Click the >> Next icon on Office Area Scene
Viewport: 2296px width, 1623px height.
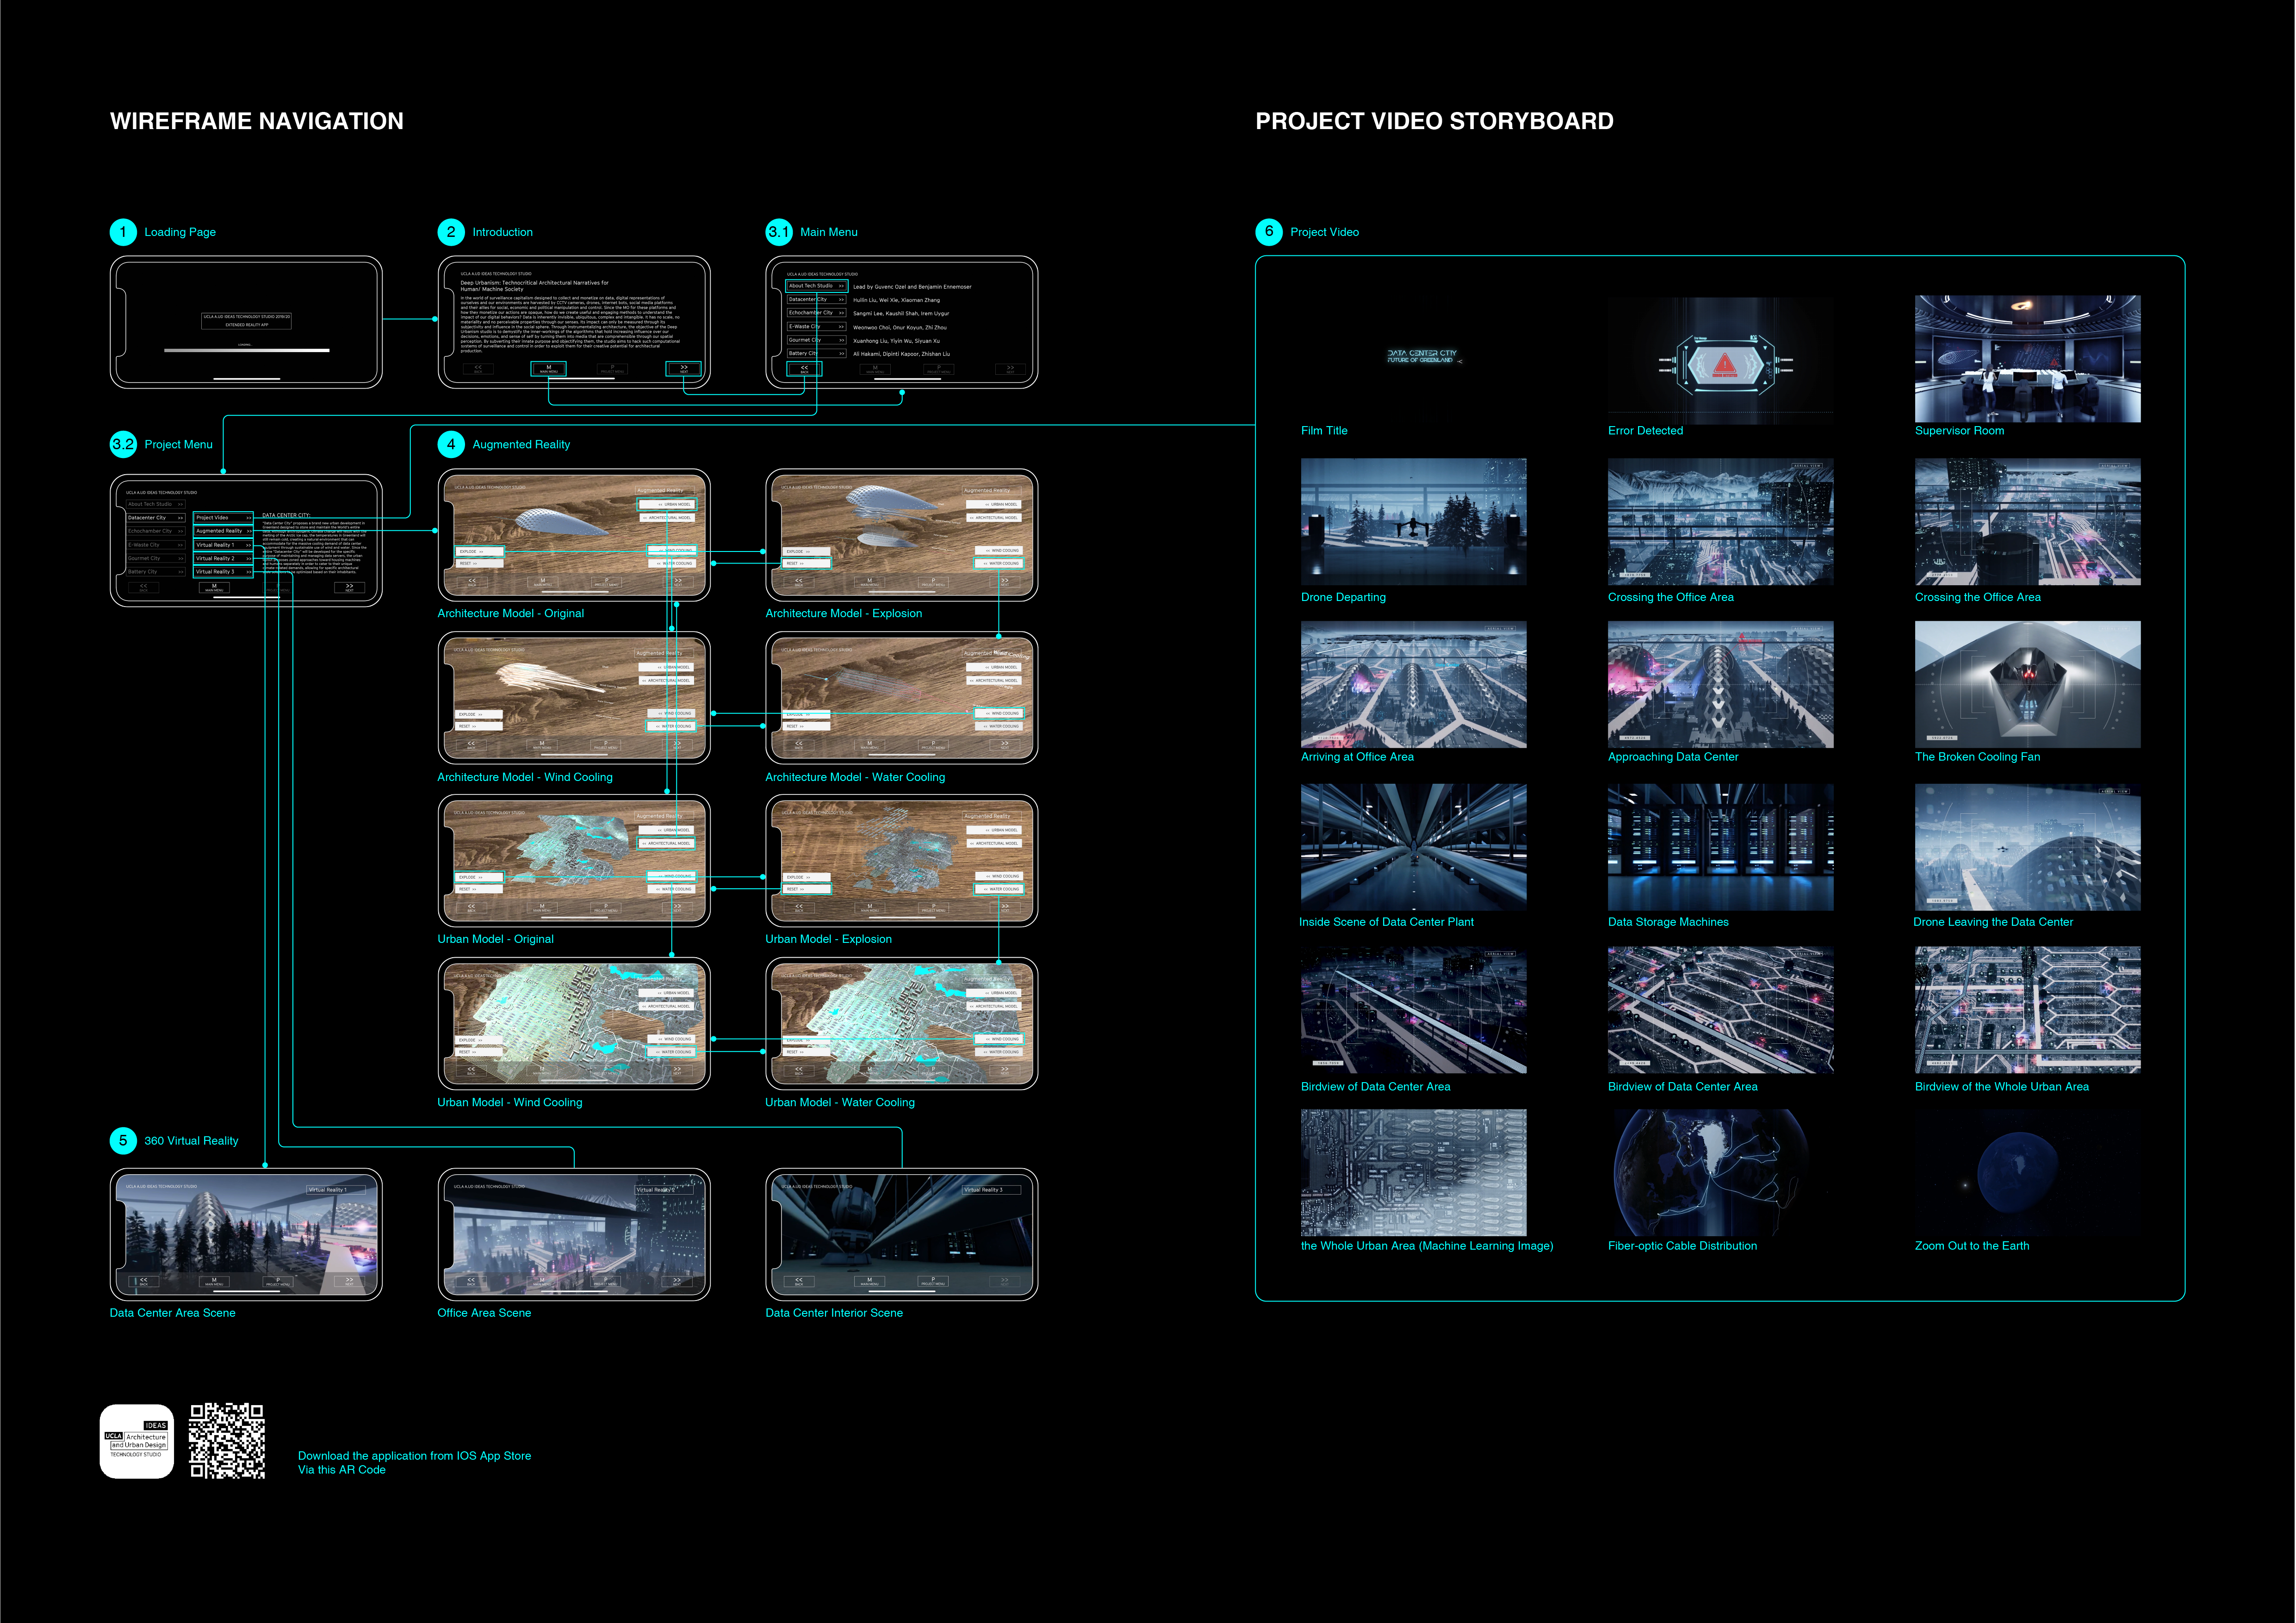point(678,1282)
